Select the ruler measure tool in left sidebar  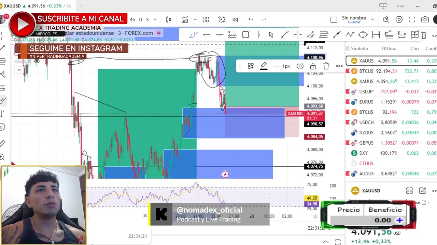coord(2,143)
